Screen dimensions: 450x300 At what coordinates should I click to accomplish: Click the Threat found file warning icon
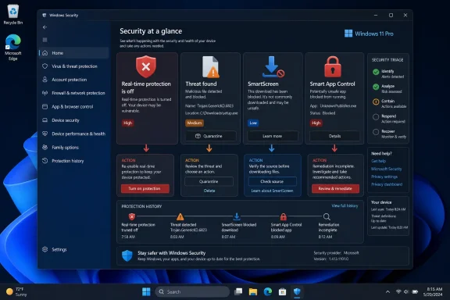pyautogui.click(x=211, y=67)
